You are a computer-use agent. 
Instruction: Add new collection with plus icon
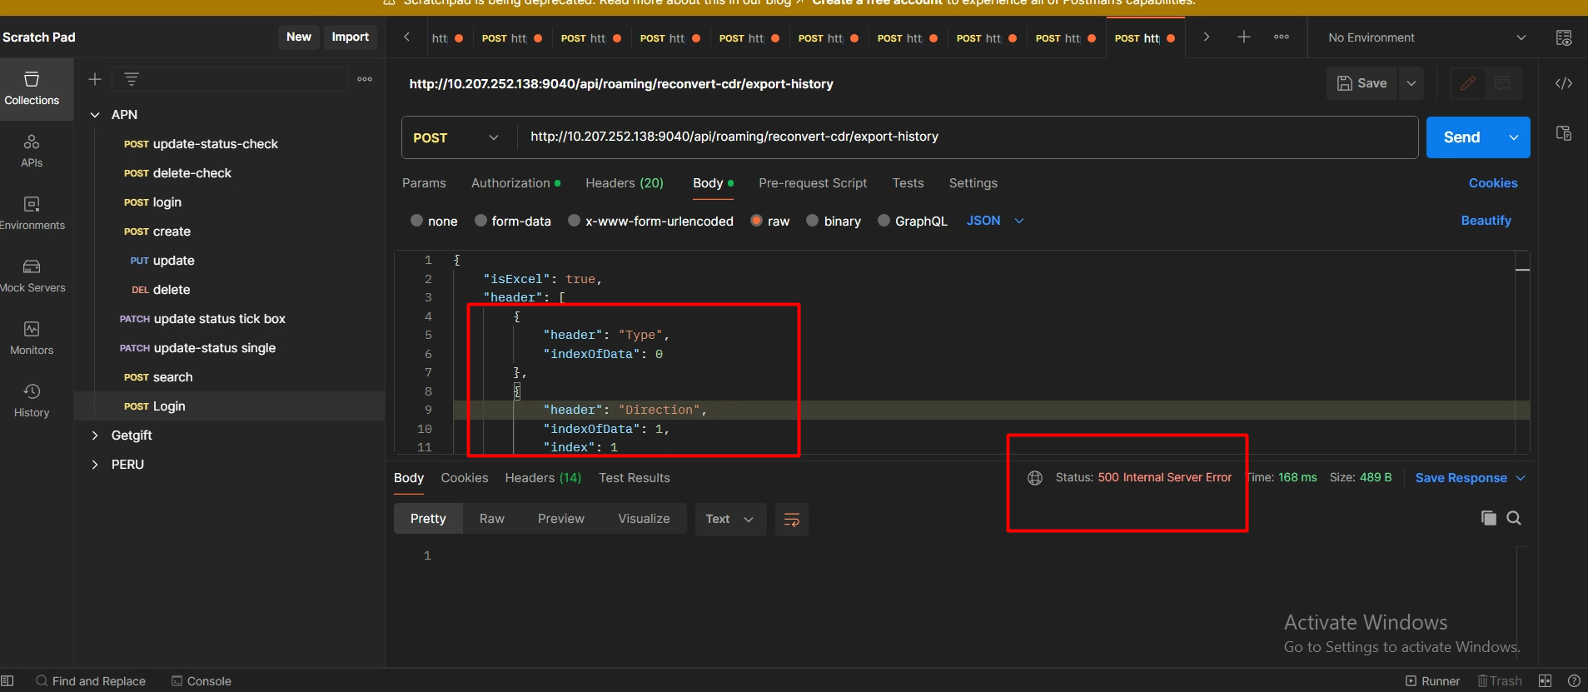click(95, 79)
